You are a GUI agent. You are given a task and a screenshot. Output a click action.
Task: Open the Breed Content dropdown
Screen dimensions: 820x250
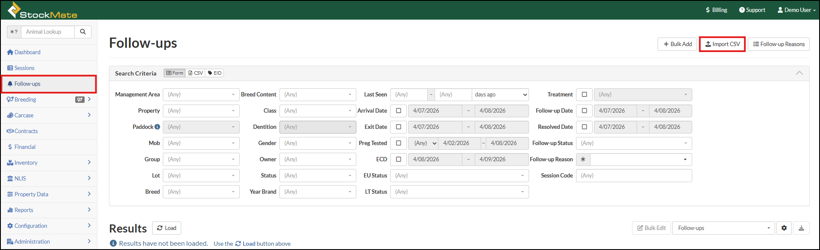click(318, 94)
